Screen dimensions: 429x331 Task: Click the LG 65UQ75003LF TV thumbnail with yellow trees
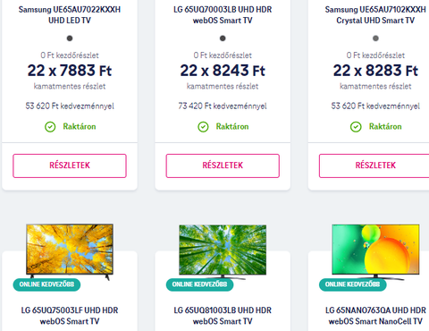pos(70,250)
